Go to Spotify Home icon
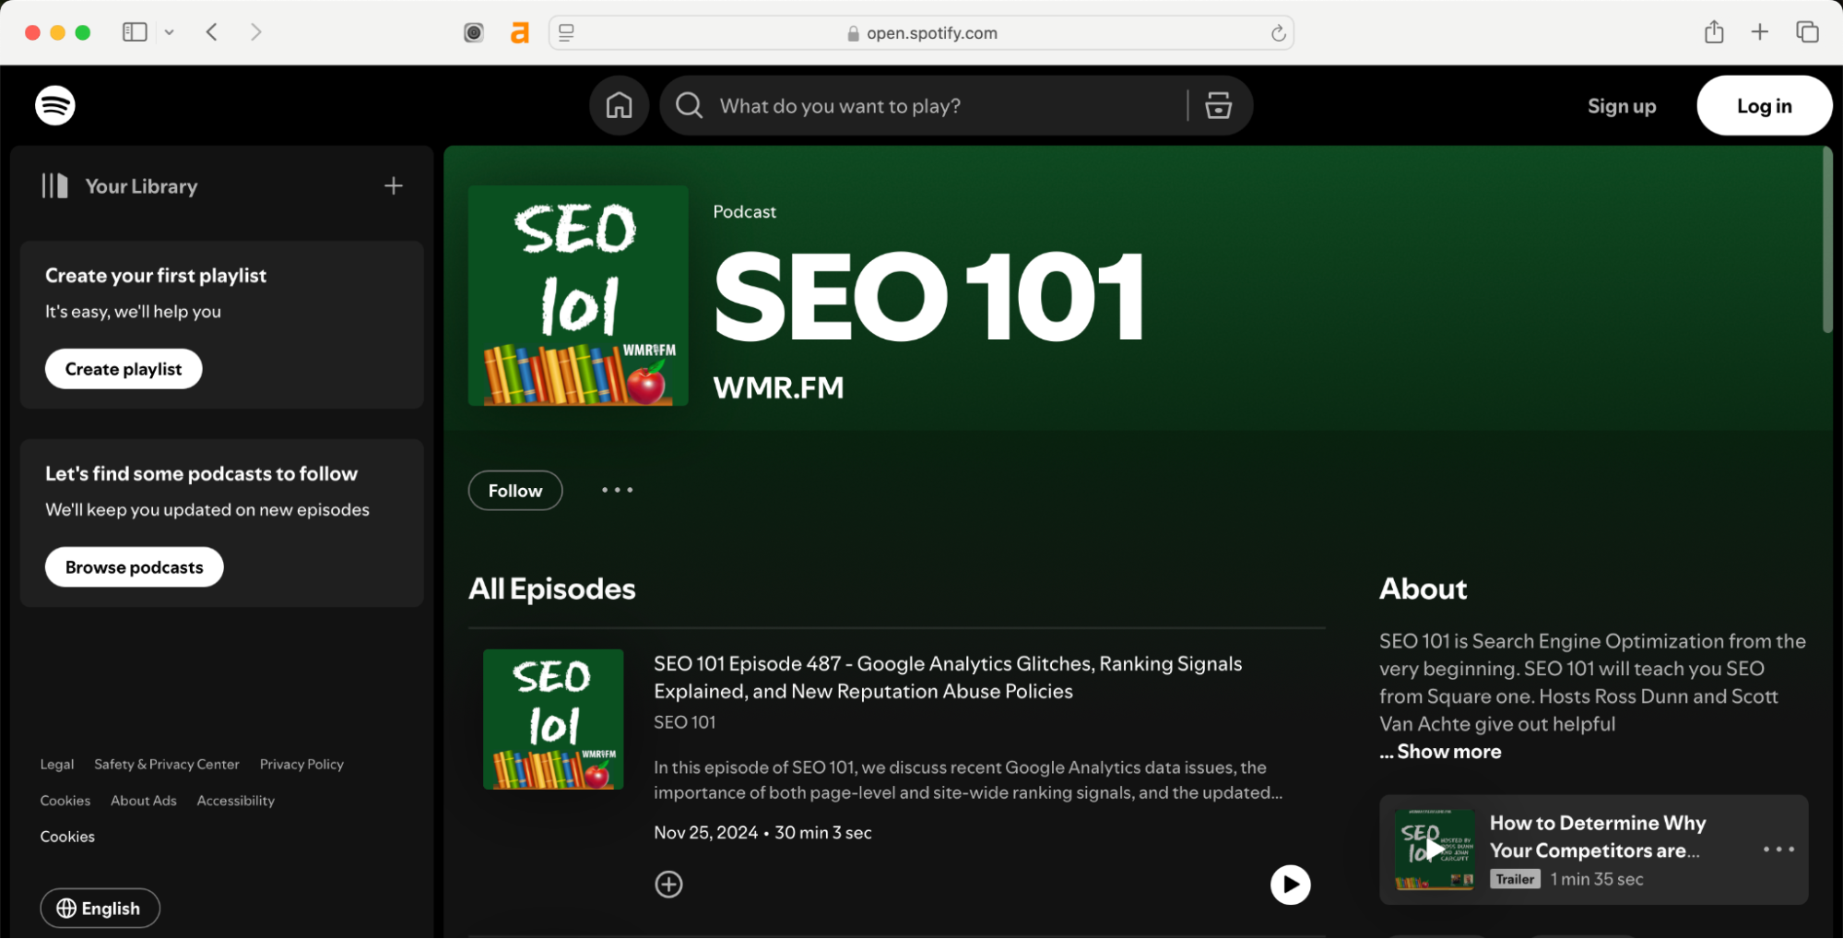This screenshot has height=939, width=1843. pyautogui.click(x=619, y=105)
